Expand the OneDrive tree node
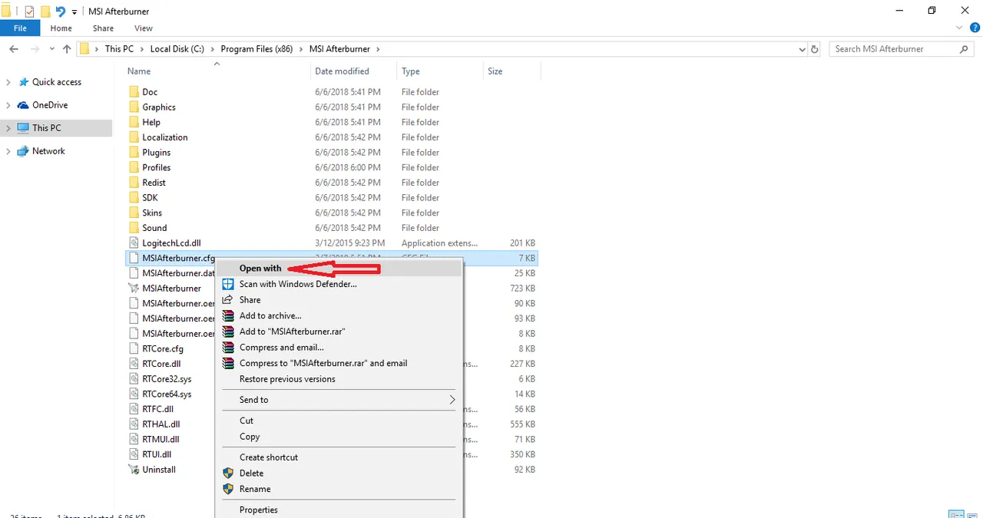 (8, 105)
